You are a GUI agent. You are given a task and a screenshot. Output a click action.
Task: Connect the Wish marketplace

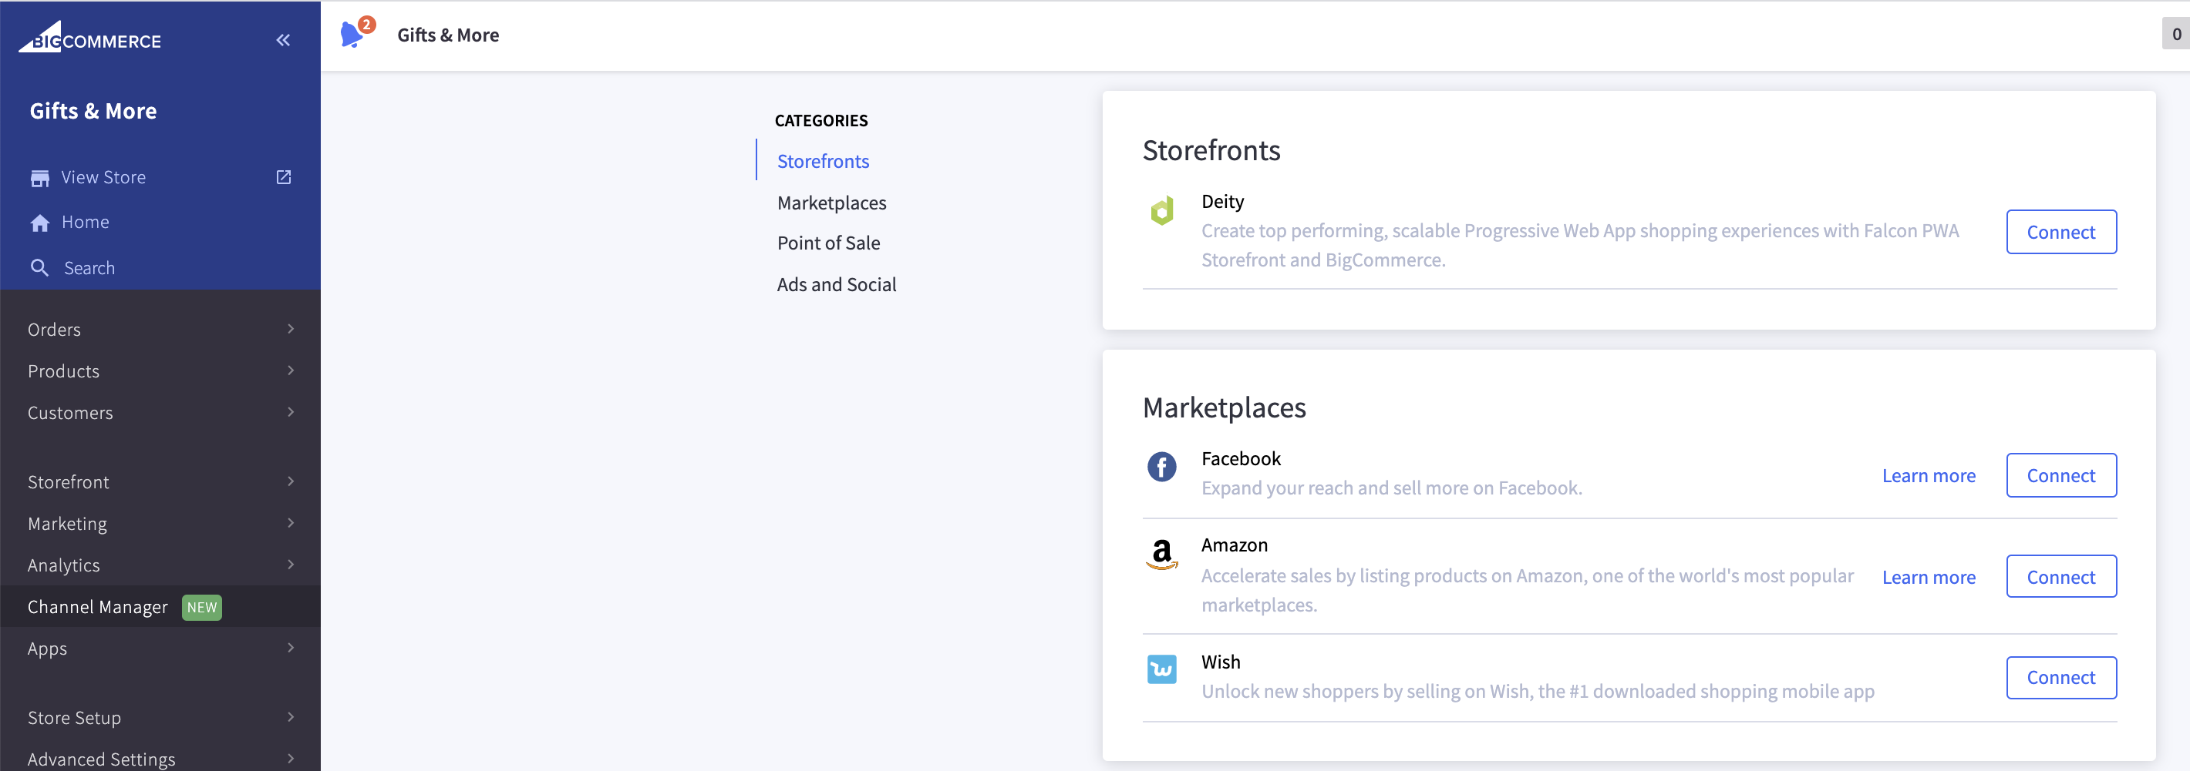(x=2060, y=678)
